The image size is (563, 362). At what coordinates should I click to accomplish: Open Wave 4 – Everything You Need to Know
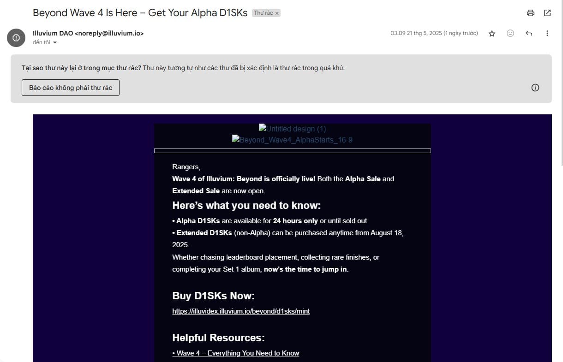[236, 353]
